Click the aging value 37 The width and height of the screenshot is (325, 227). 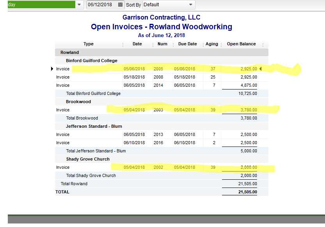pyautogui.click(x=213, y=69)
